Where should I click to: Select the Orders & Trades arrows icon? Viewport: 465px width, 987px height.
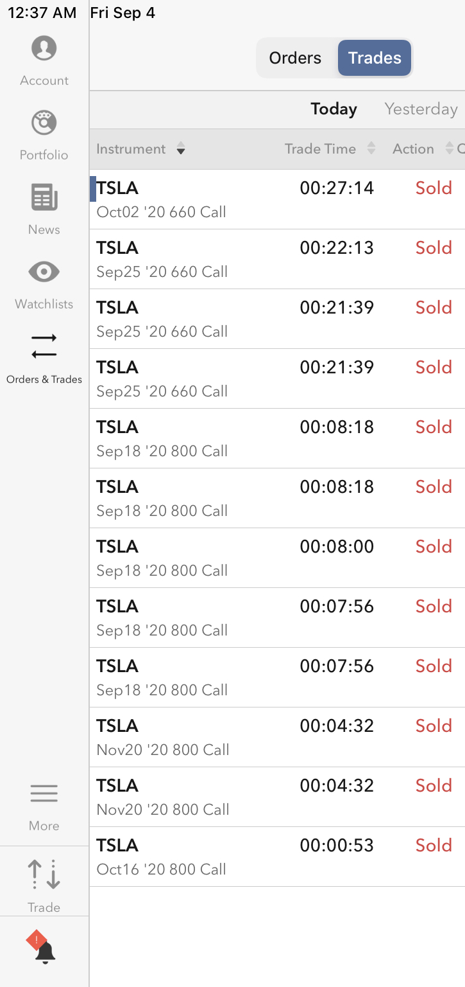[44, 346]
